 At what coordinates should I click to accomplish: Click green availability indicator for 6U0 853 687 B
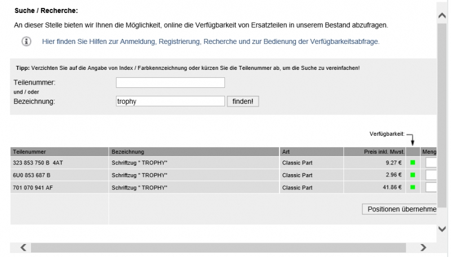point(413,175)
